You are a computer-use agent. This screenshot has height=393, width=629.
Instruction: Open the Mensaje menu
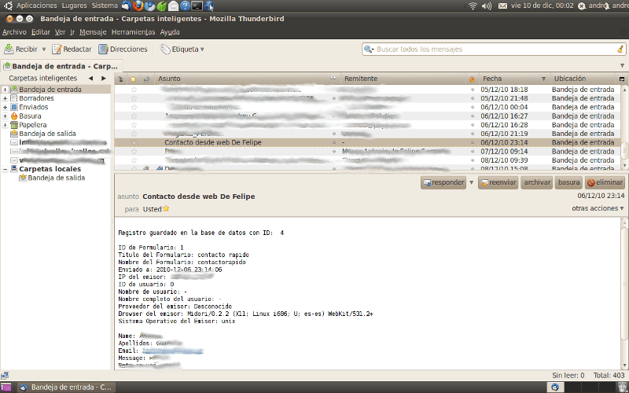coord(93,32)
